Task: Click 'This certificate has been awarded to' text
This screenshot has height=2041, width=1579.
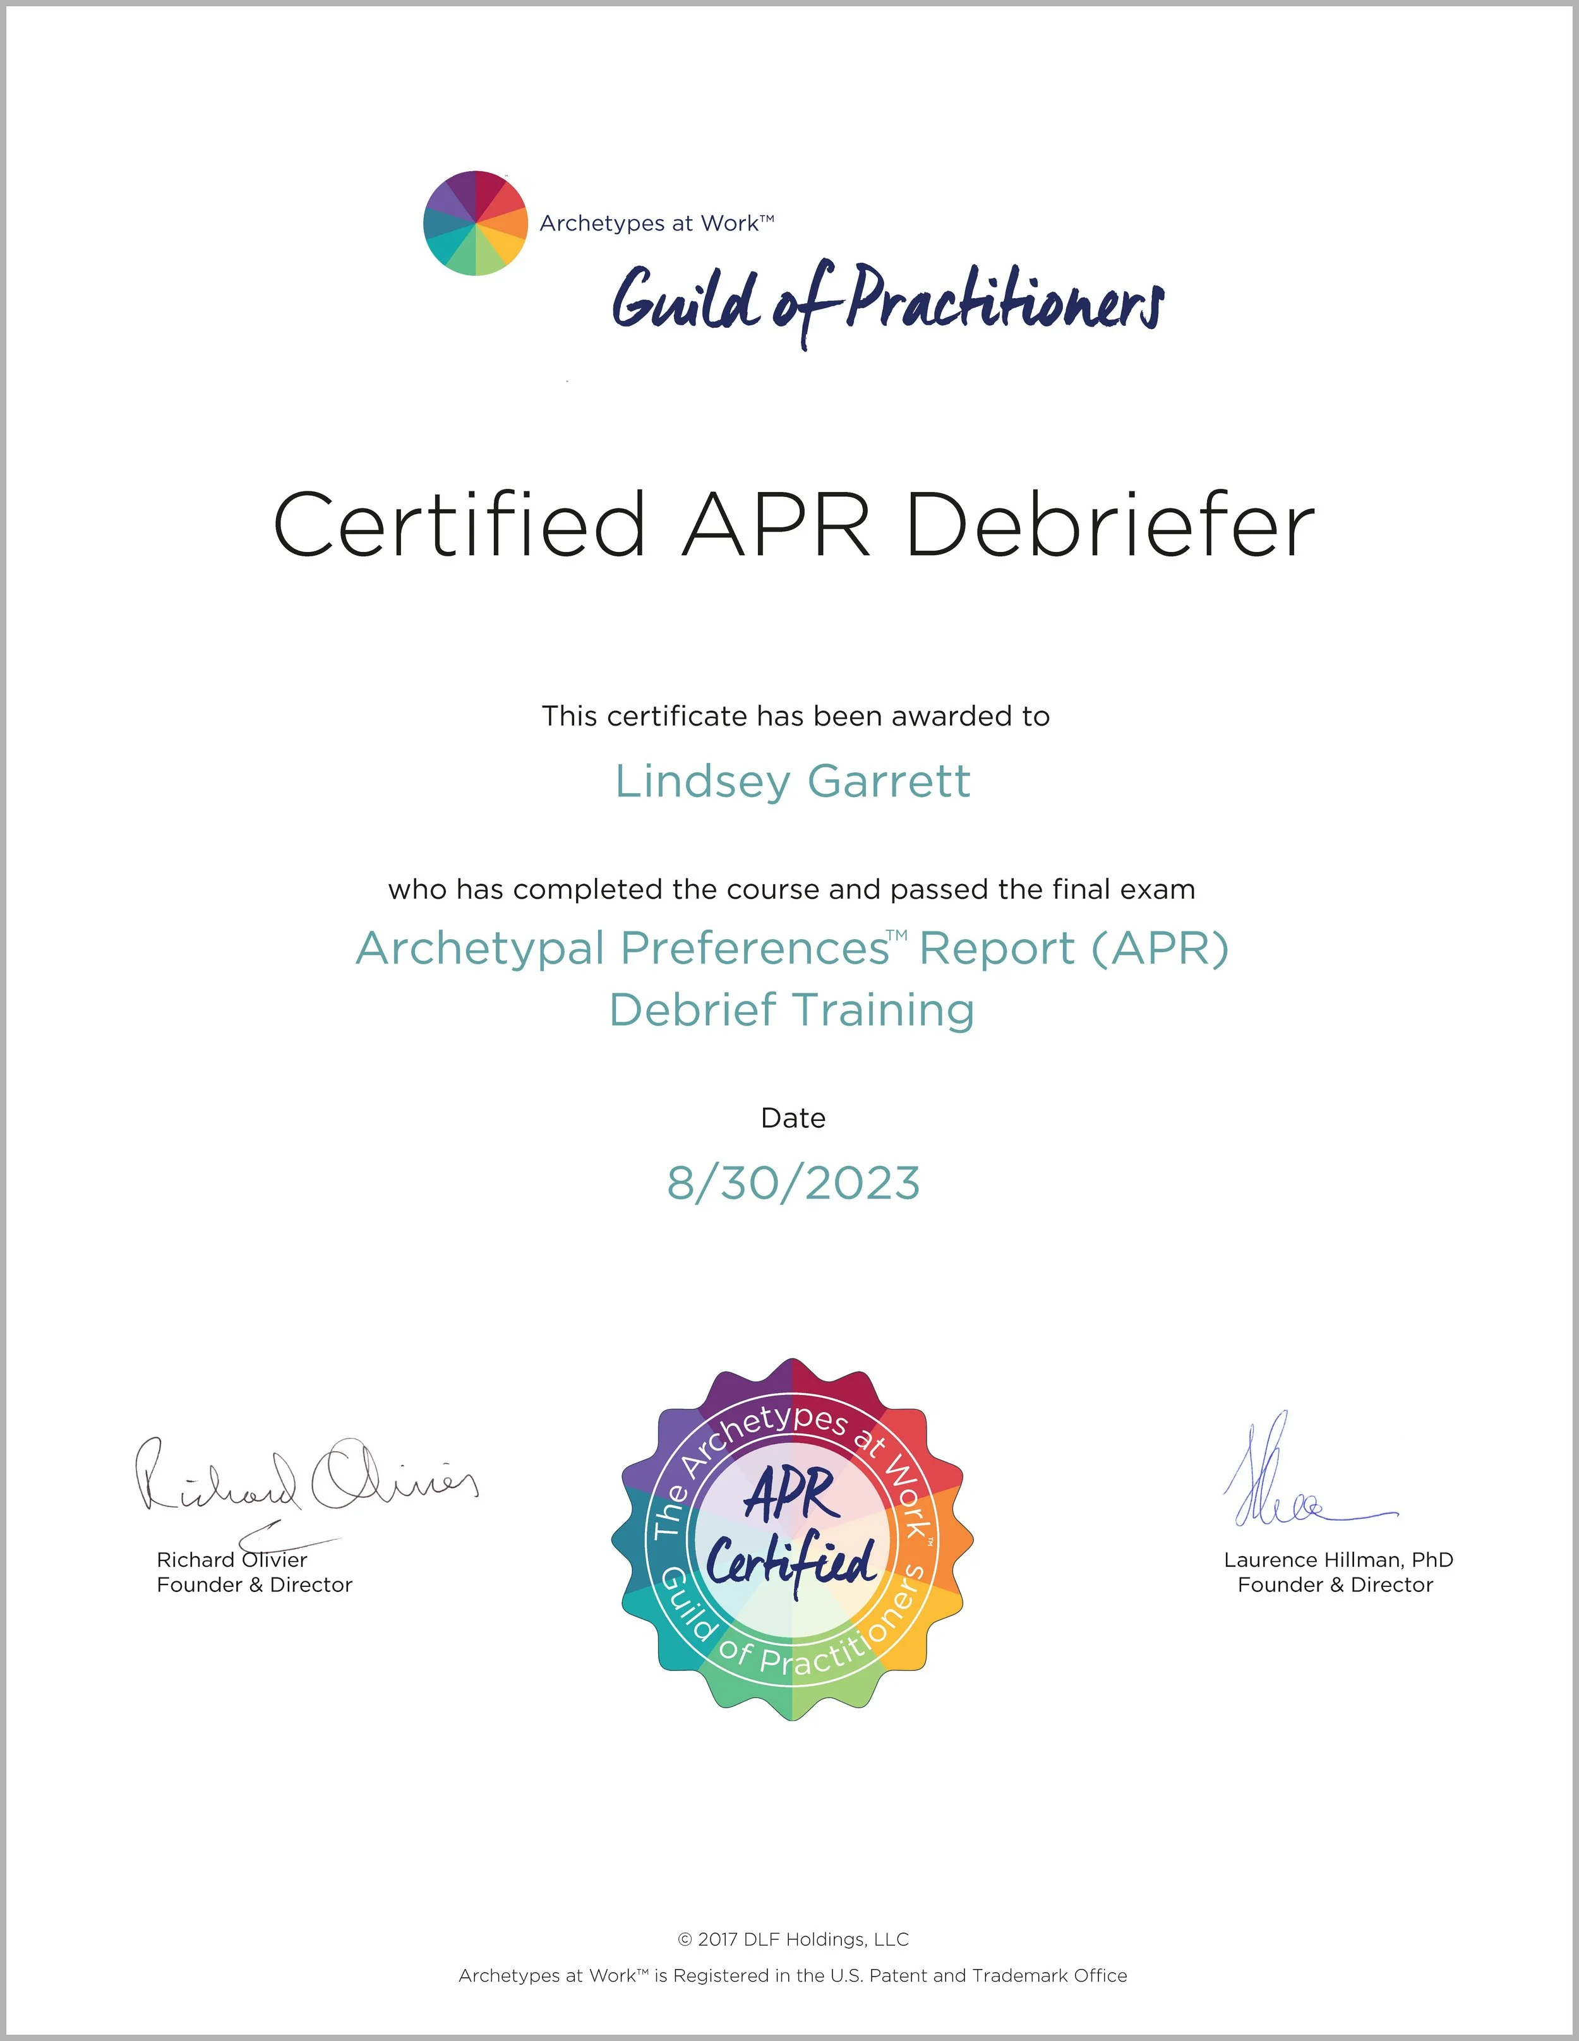Action: pyautogui.click(x=796, y=717)
